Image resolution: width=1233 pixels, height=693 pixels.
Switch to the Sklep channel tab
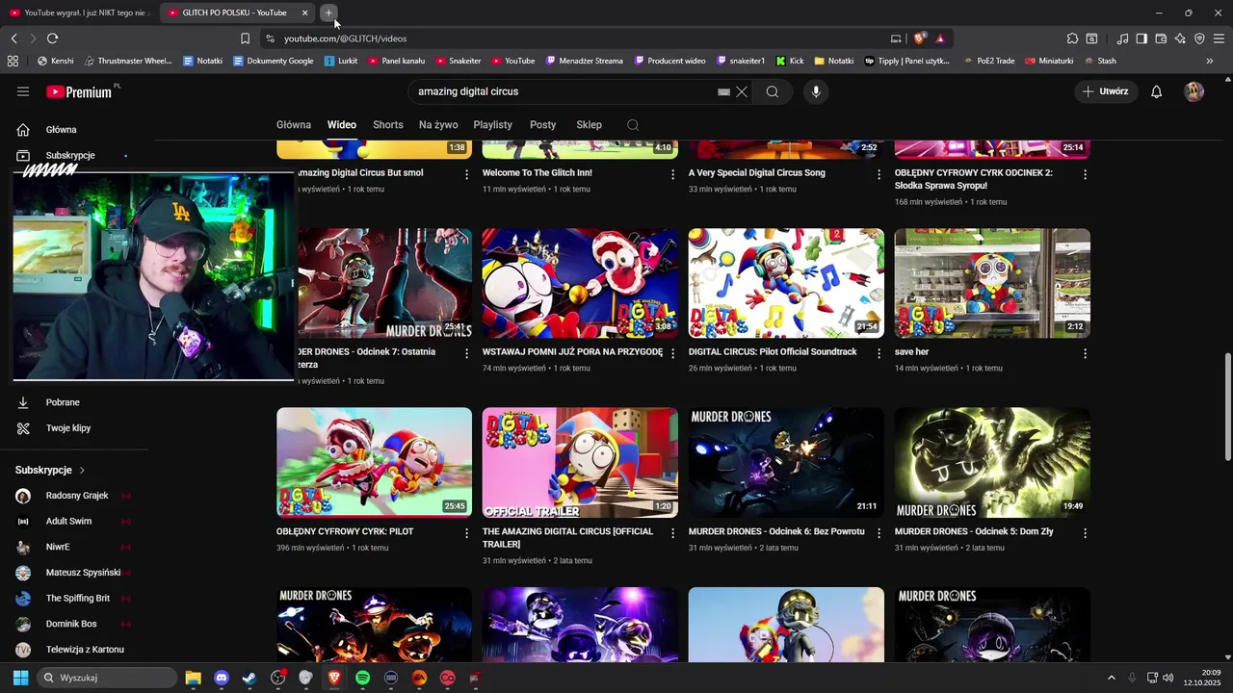coord(590,125)
